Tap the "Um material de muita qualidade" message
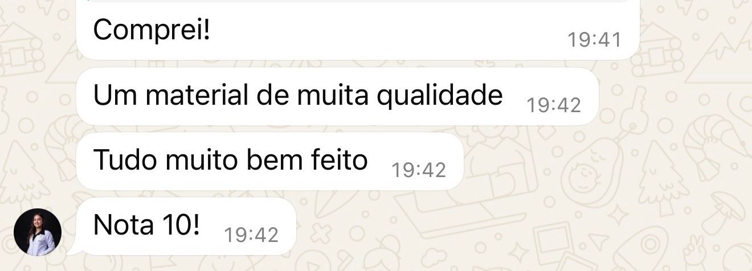The height and width of the screenshot is (271, 752). [x=337, y=96]
